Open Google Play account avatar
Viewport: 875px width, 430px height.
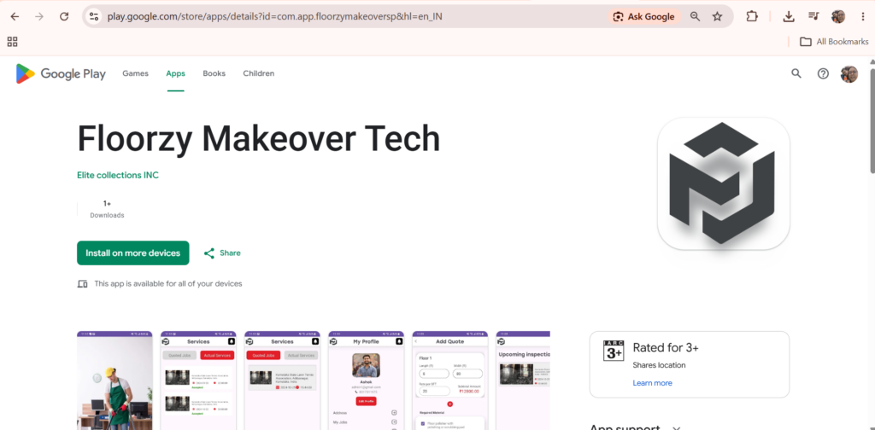[x=849, y=73]
